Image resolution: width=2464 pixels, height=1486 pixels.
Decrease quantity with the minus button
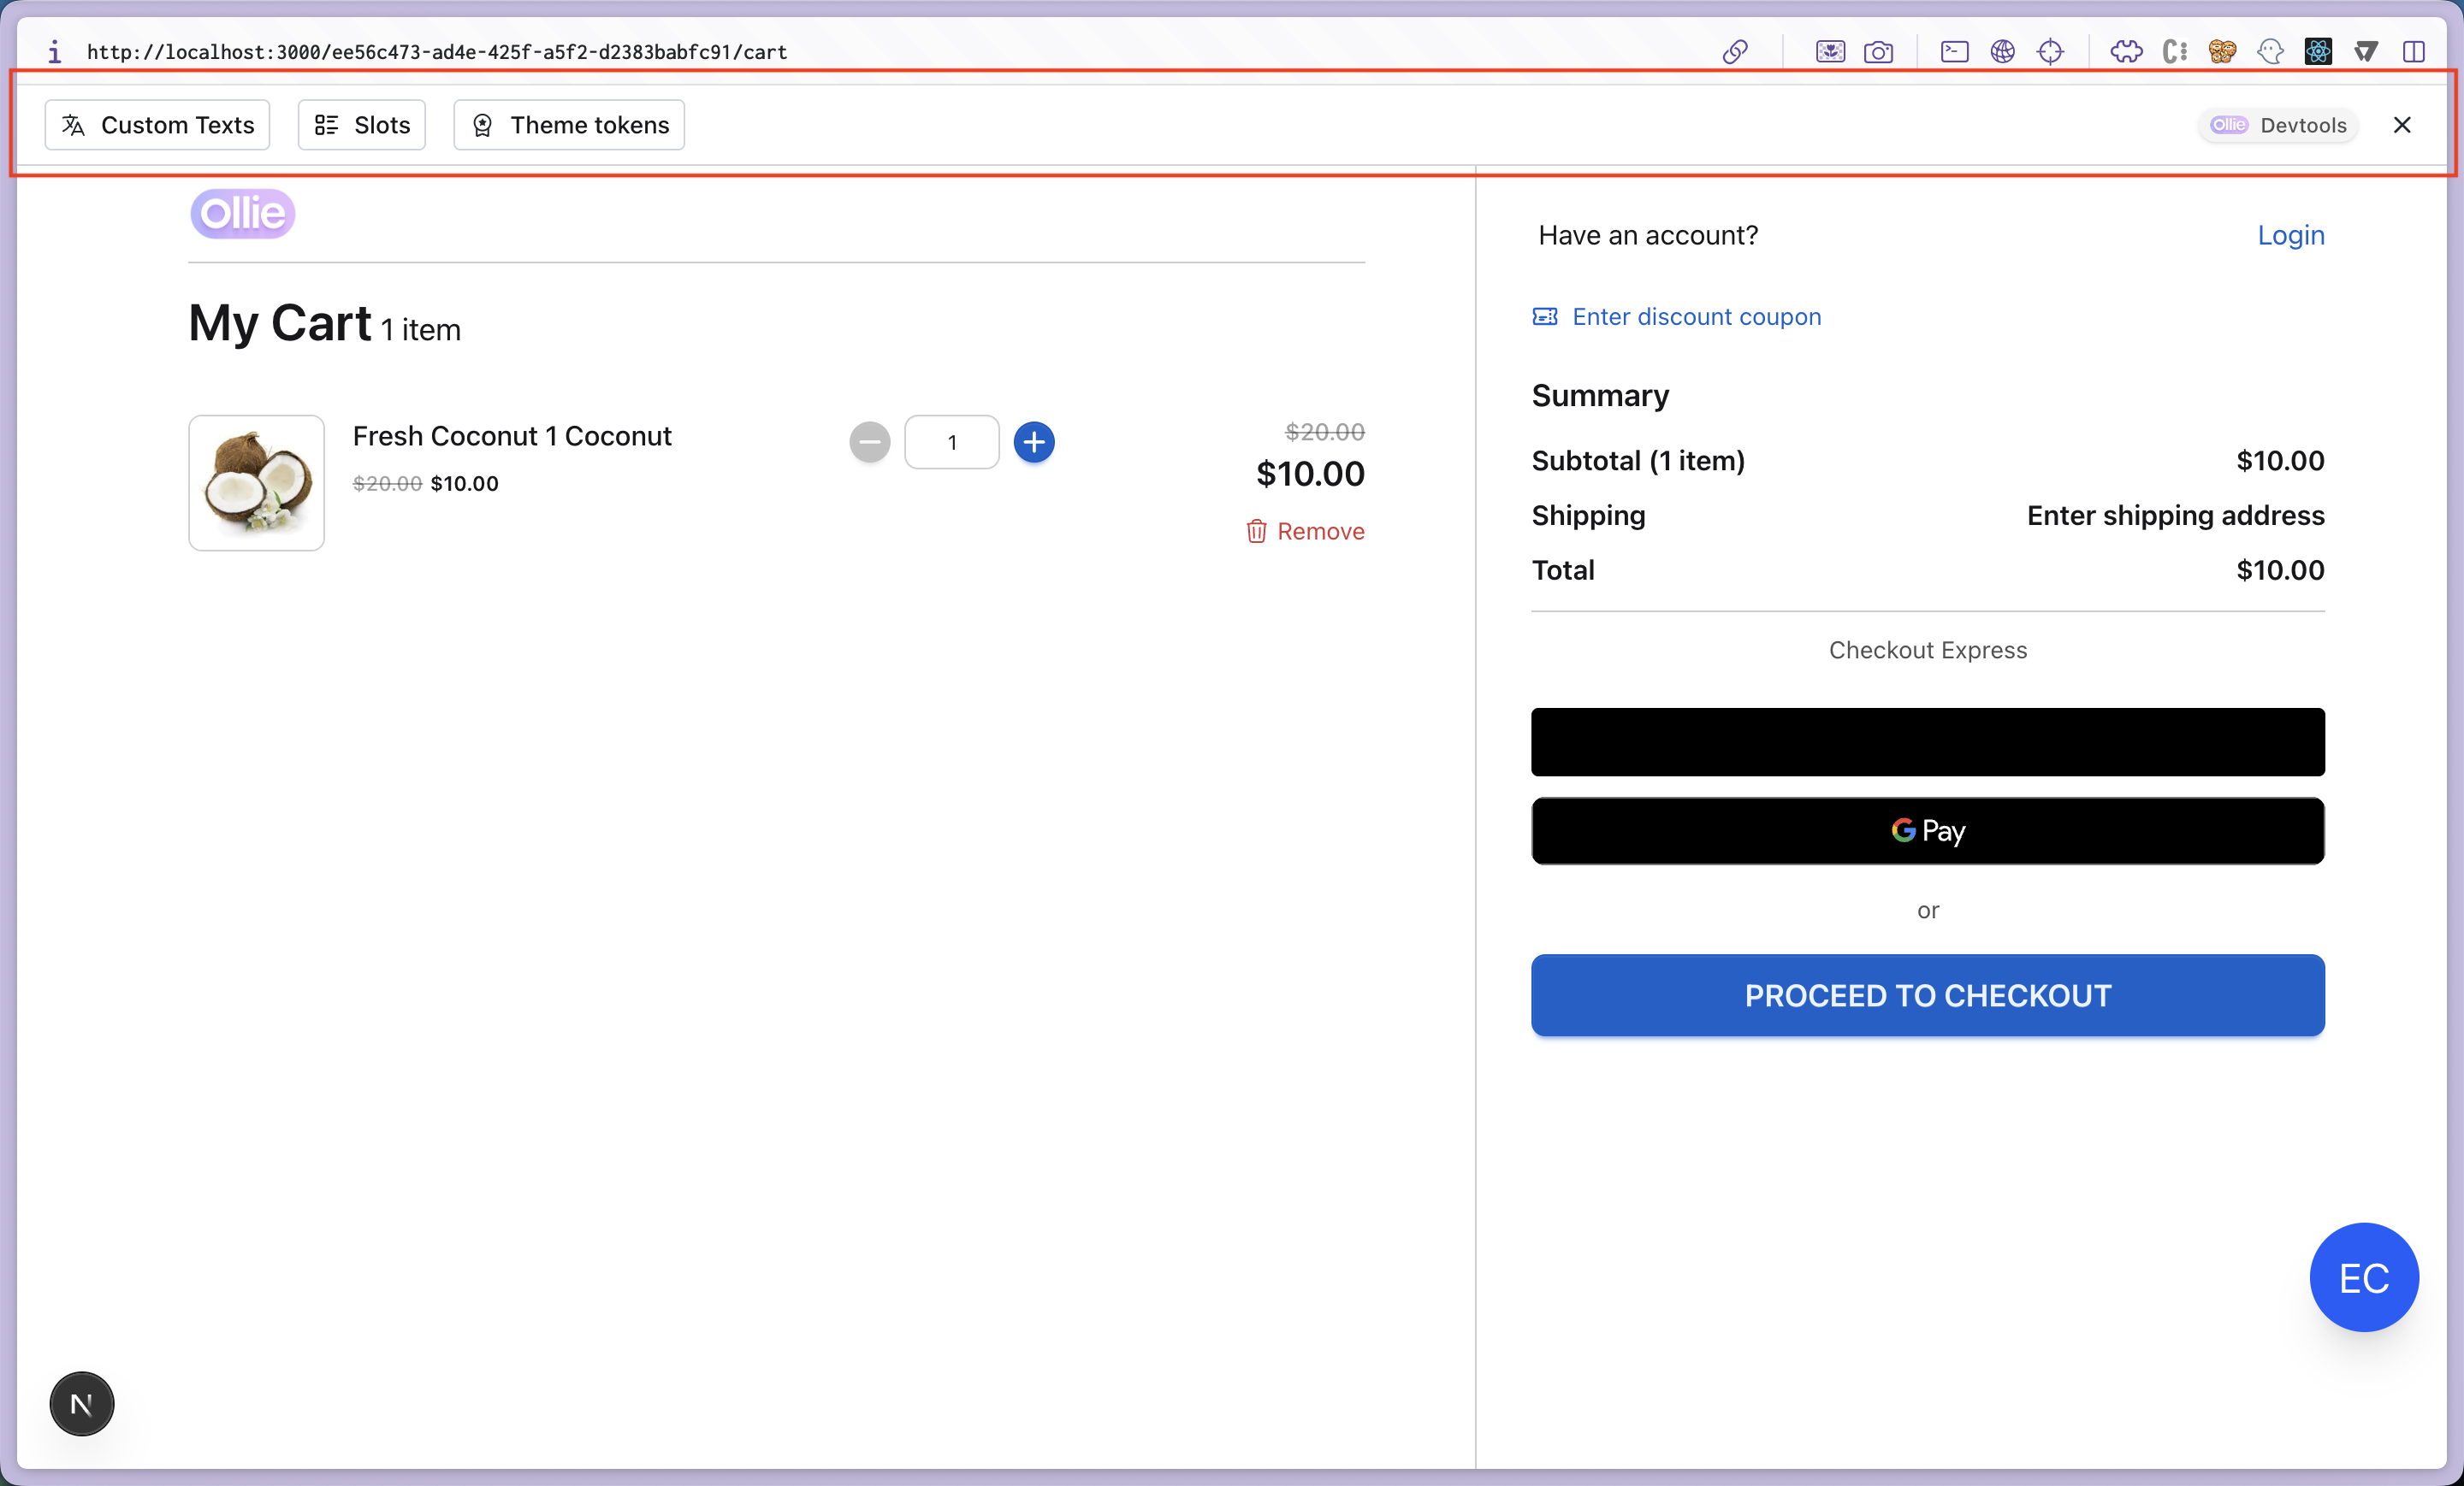870,442
